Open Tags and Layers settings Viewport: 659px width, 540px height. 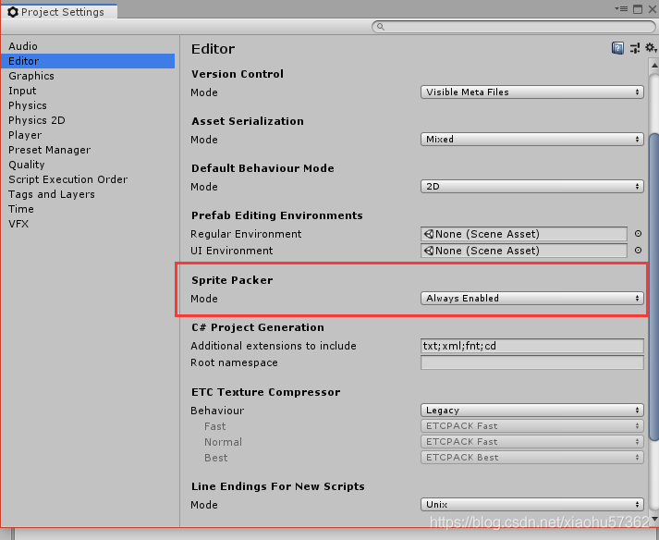[x=88, y=194]
